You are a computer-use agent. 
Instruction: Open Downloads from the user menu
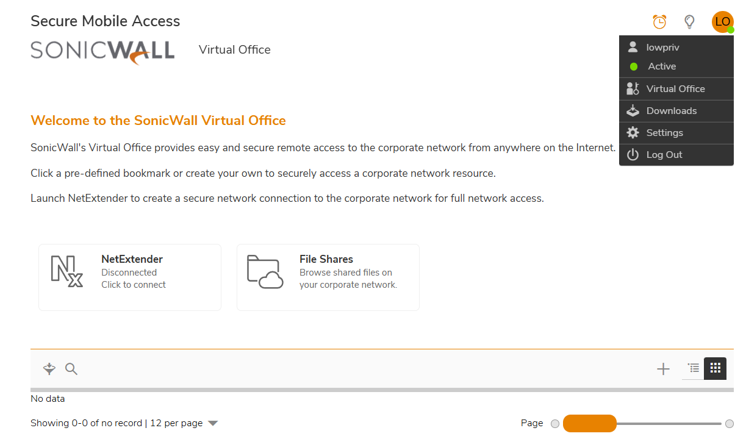671,111
